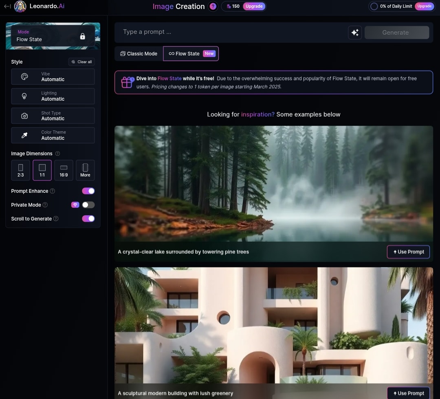Click the purple question mark help icon
The image size is (440, 399).
point(213,6)
